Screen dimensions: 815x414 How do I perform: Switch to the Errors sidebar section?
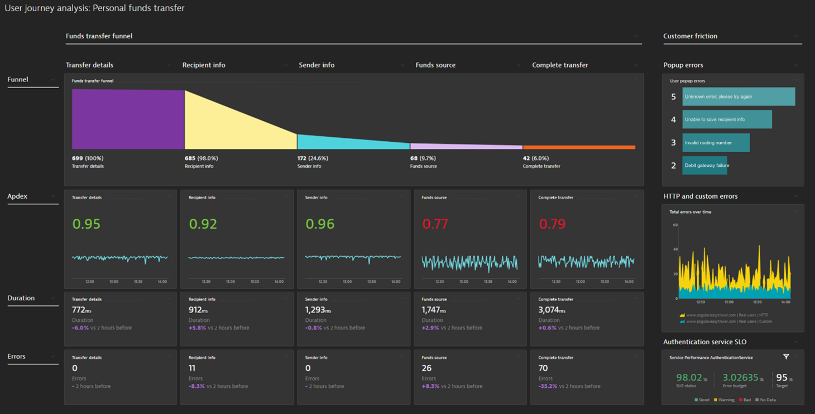point(16,356)
